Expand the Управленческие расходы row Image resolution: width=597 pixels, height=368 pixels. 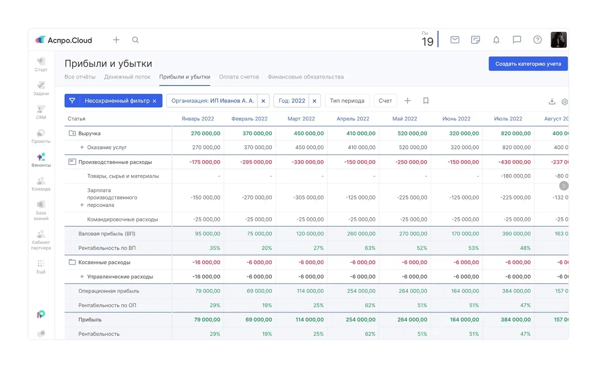82,277
